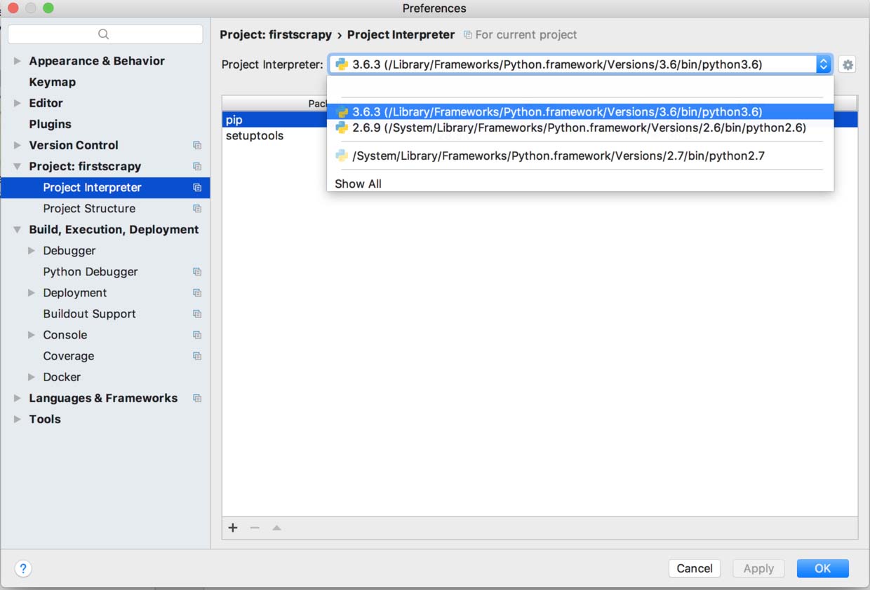
Task: Click project-level icon beside Project Interpreter
Action: pyautogui.click(x=197, y=188)
